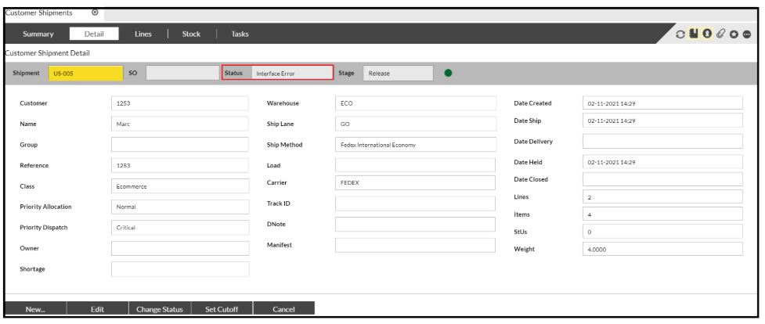Click the Set Cutoff button
The width and height of the screenshot is (765, 324).
pos(222,309)
